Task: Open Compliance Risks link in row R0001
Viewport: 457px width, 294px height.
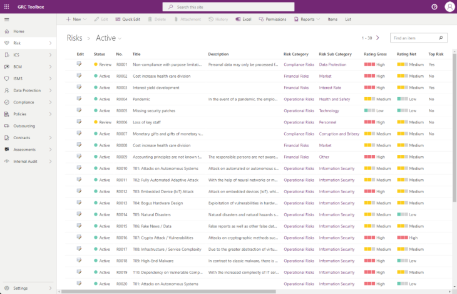Action: coord(299,65)
